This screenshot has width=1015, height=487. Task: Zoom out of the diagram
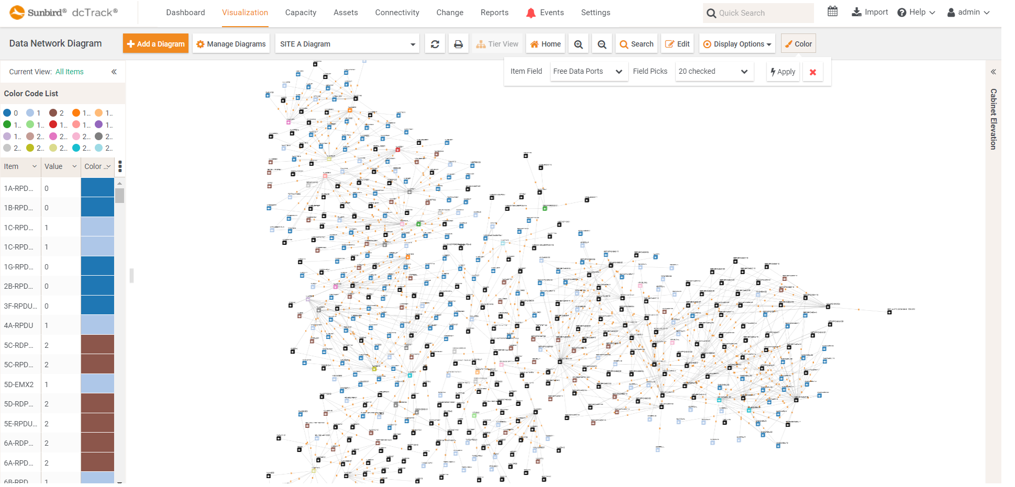point(602,44)
